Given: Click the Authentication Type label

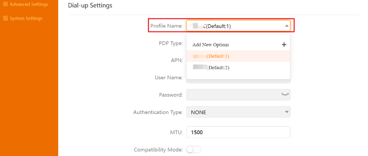Looking at the screenshot, I should click(158, 112).
